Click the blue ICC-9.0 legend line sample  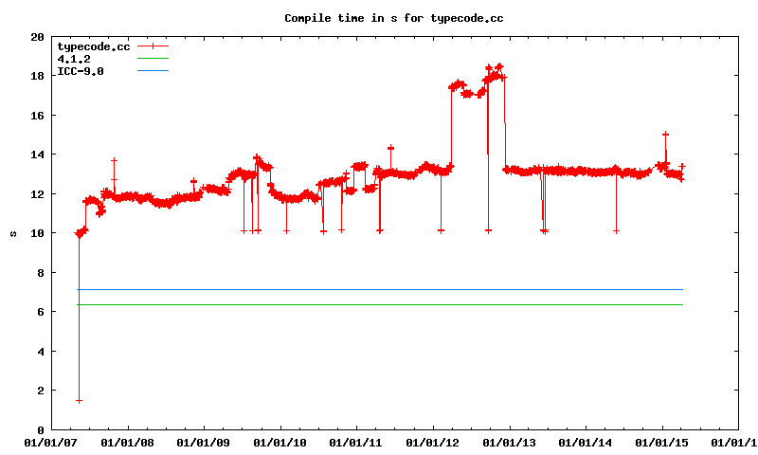coord(153,71)
